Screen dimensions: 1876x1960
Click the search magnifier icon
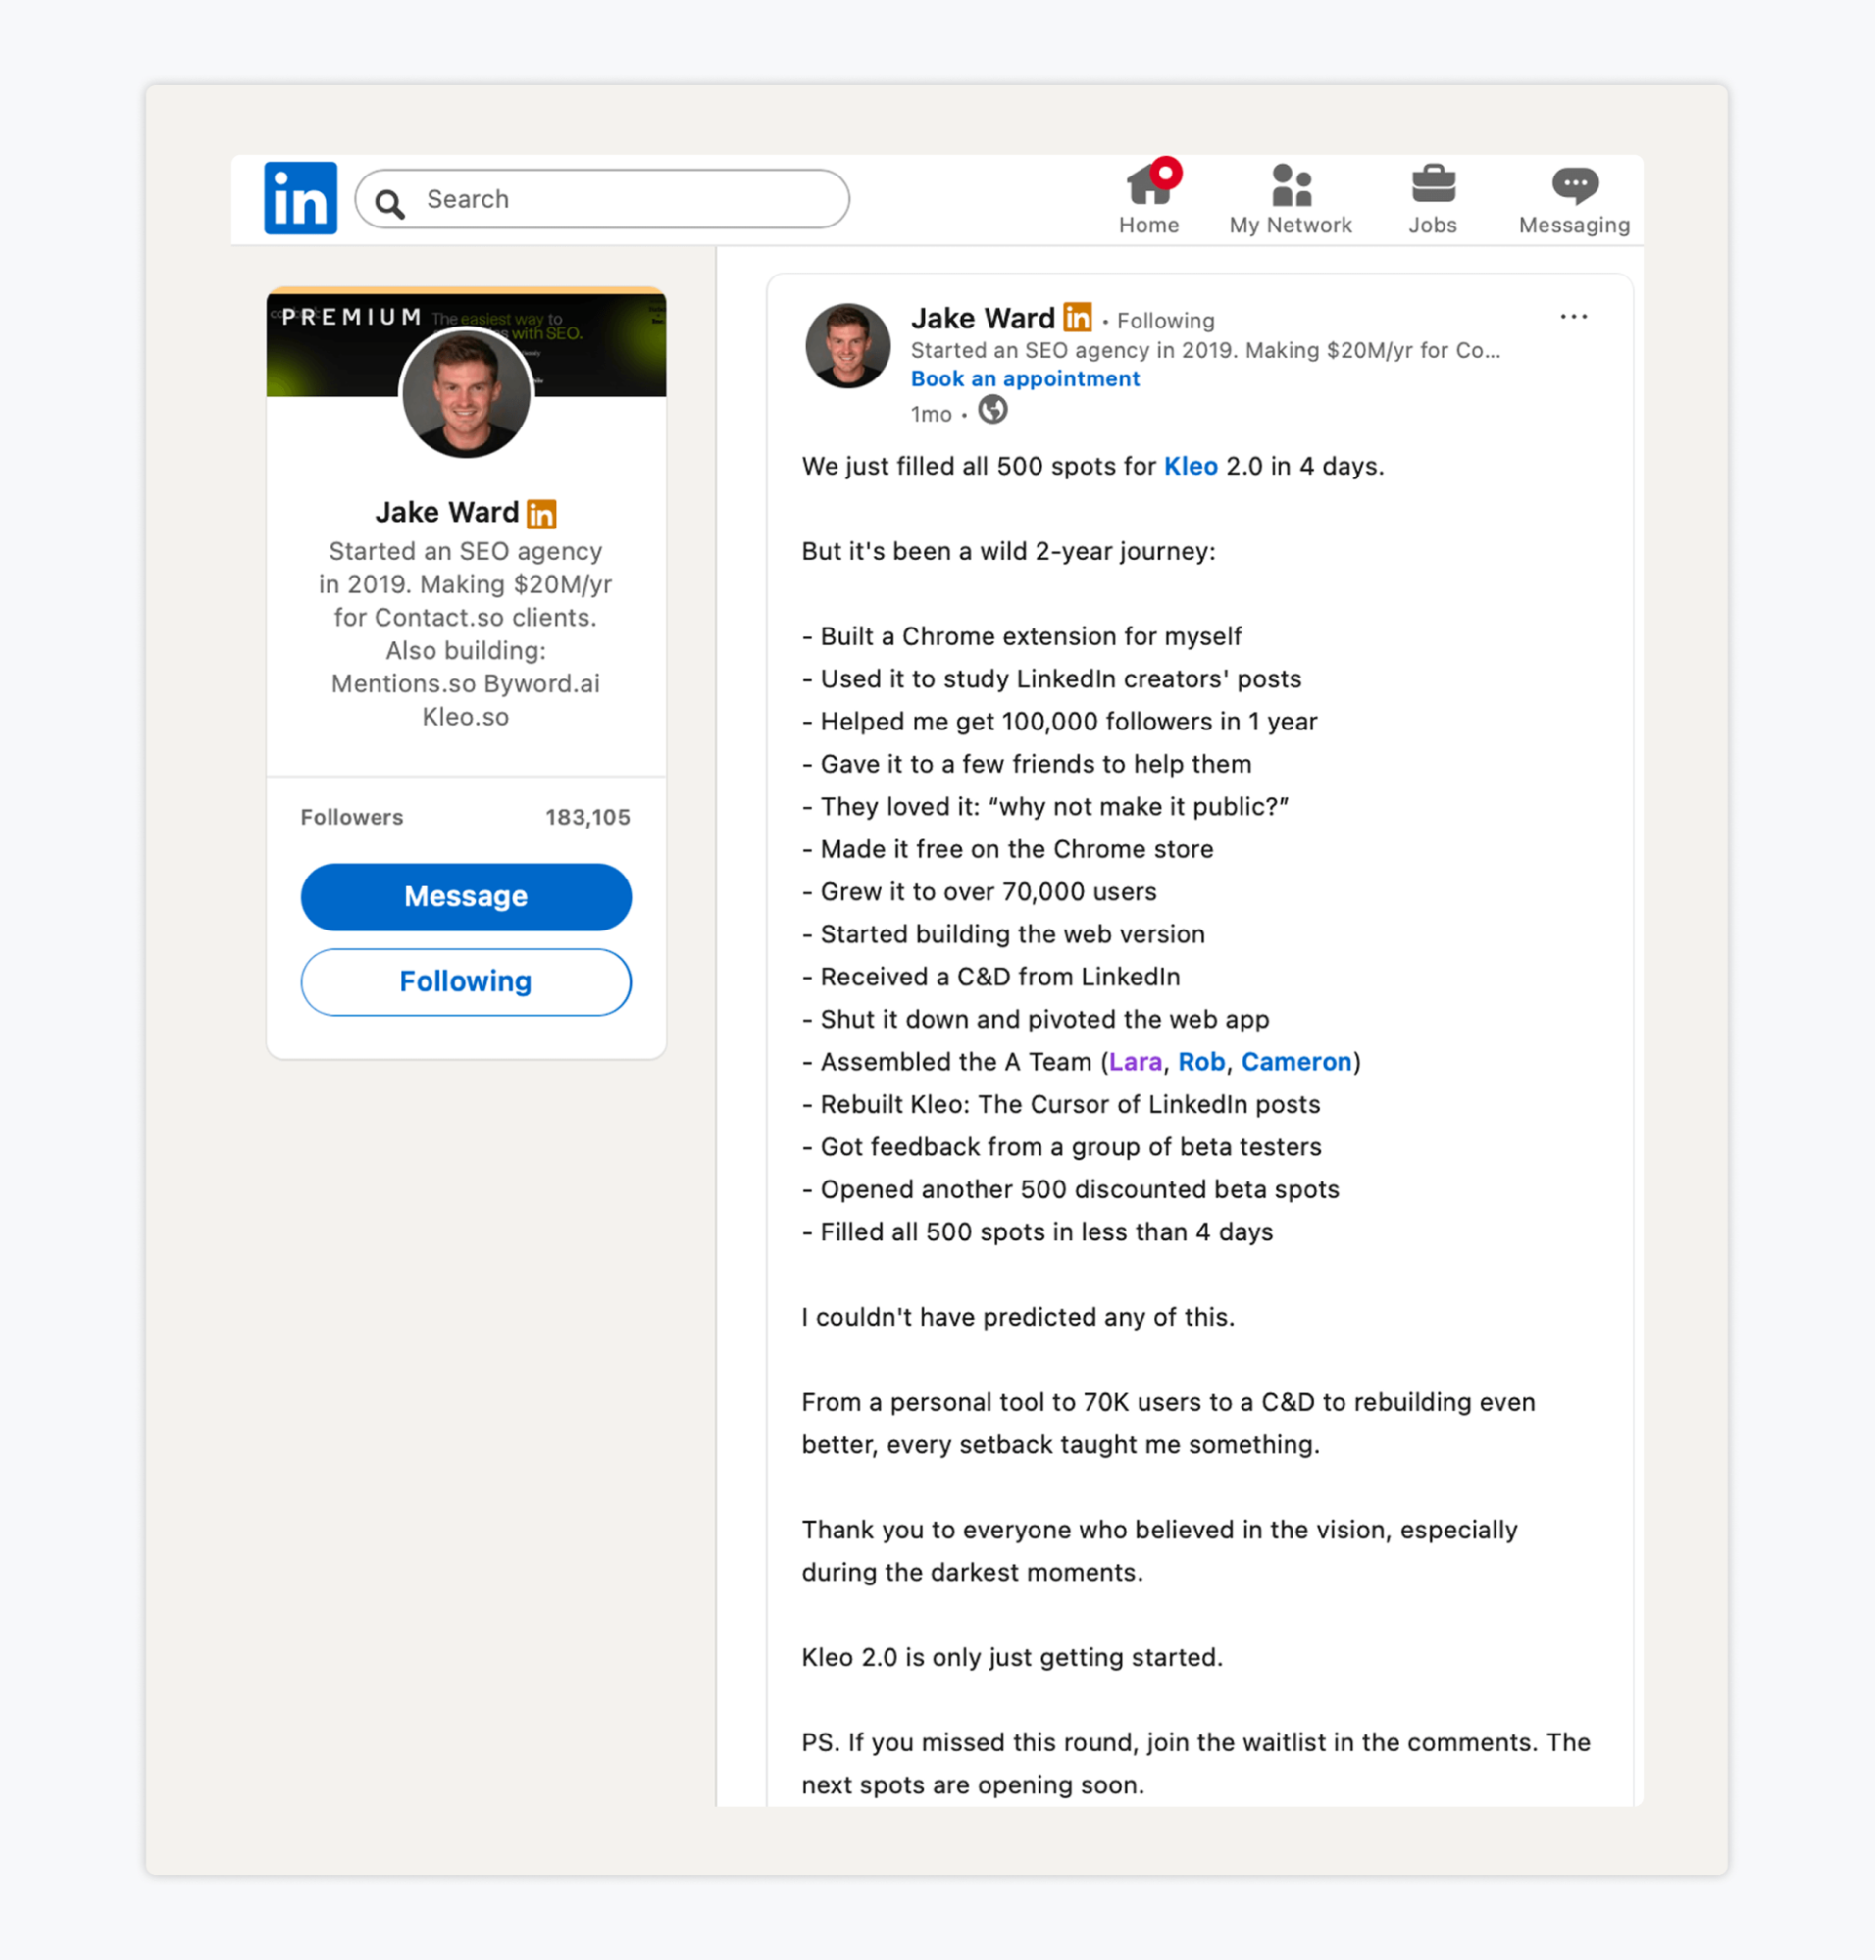390,203
